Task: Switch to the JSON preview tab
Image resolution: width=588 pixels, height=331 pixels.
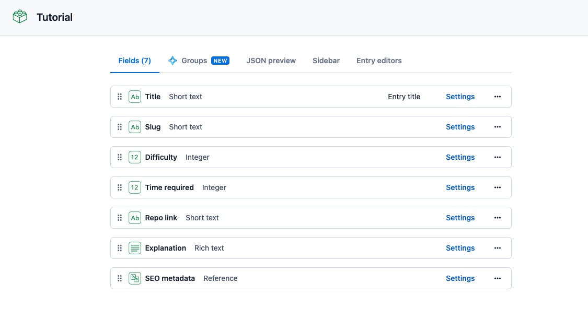Action: (271, 61)
